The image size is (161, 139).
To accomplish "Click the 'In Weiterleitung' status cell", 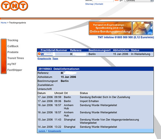I will point(140,54).
